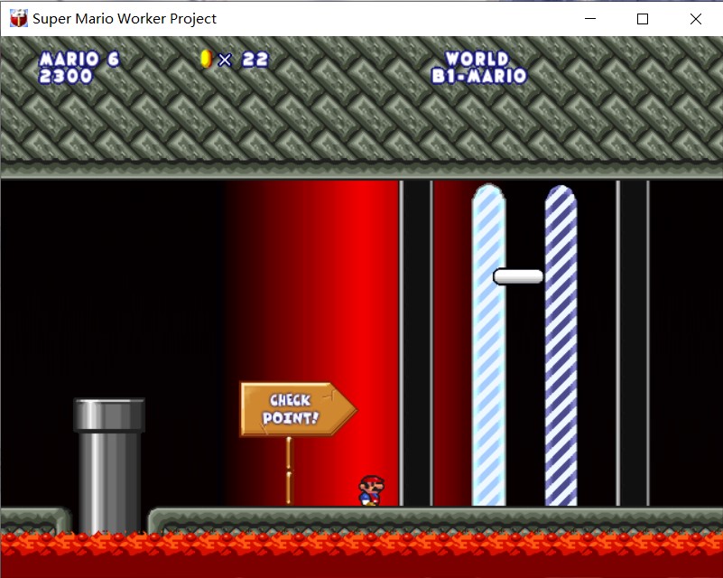723x578 pixels.
Task: Click the wooden Check Point arrow sign
Action: 299,409
